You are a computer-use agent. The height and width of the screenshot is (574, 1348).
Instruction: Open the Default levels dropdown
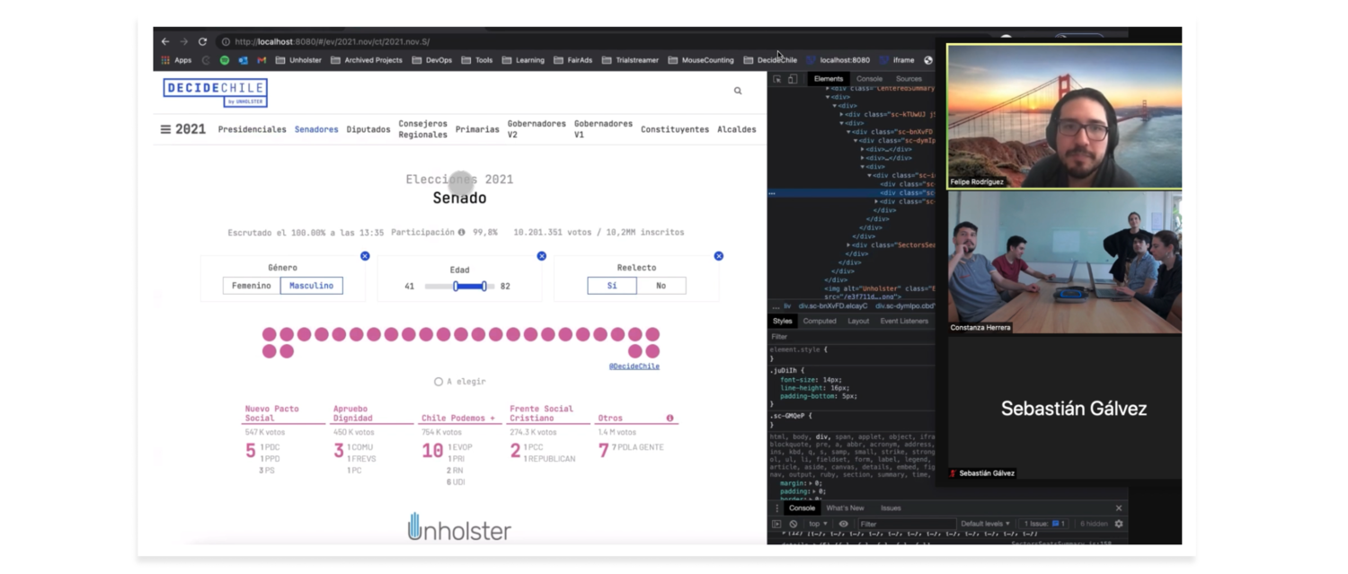(985, 524)
